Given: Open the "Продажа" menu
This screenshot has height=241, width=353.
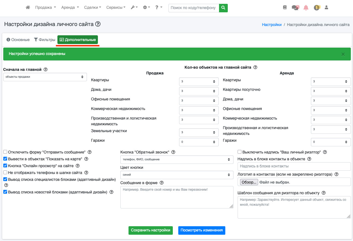Looking at the screenshot, I should coord(46,8).
